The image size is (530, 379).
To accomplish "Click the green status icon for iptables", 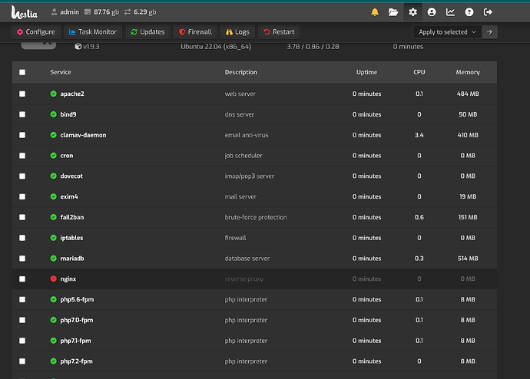I will point(54,238).
